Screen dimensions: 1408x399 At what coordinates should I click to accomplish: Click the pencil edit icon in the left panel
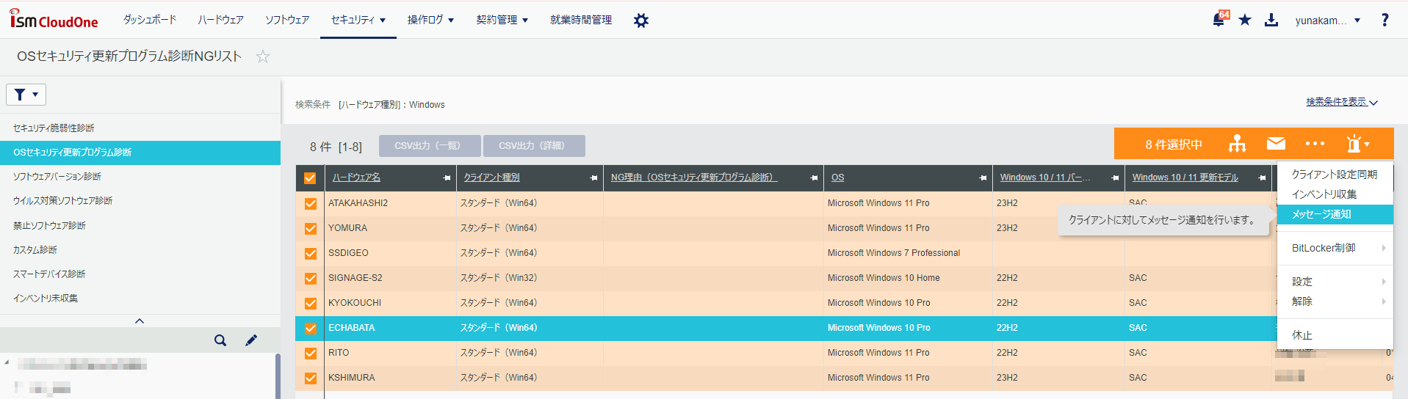pos(251,340)
